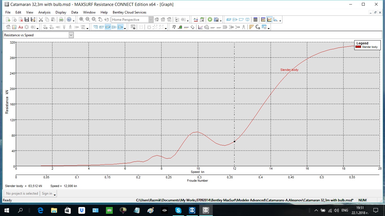Open the Analysis menu
Screen dimensions: 385x216
[x=45, y=12]
